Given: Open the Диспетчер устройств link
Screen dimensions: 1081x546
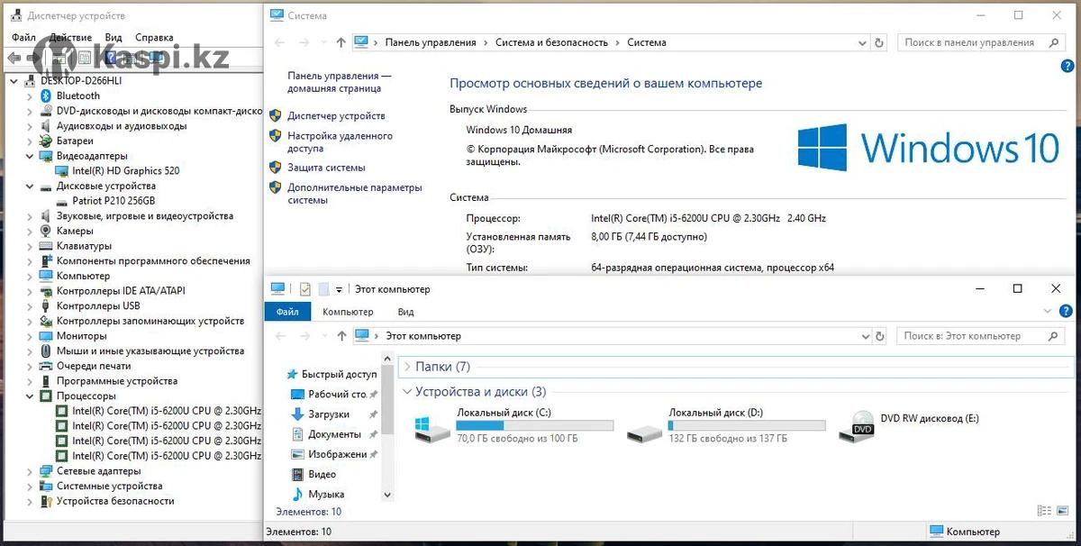Looking at the screenshot, I should tap(336, 116).
